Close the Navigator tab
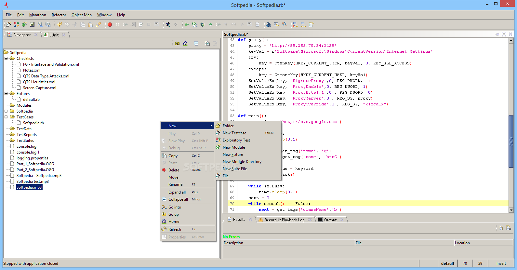517x270 pixels. click(36, 34)
